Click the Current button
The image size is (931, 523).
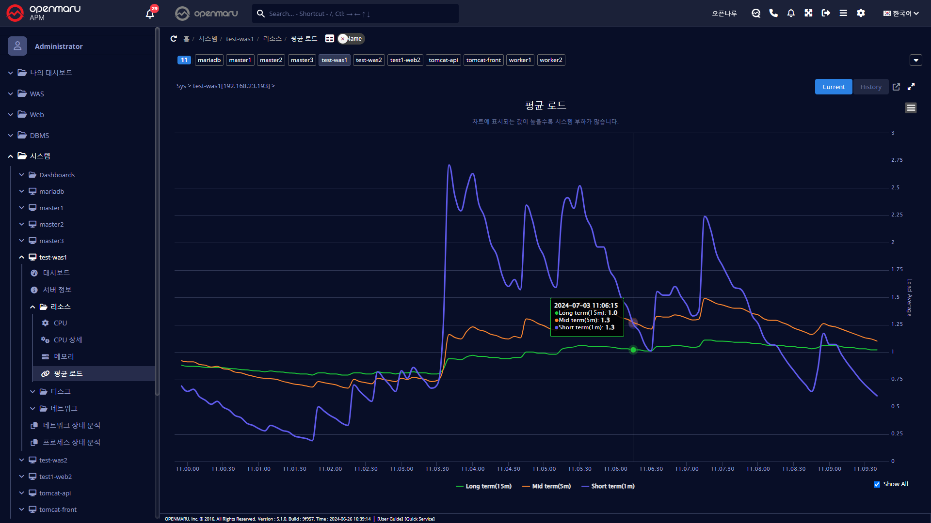pyautogui.click(x=833, y=87)
